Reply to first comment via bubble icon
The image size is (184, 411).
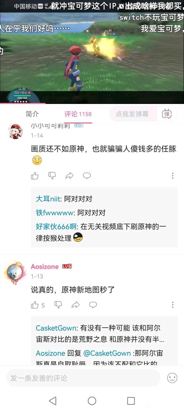[87, 176]
